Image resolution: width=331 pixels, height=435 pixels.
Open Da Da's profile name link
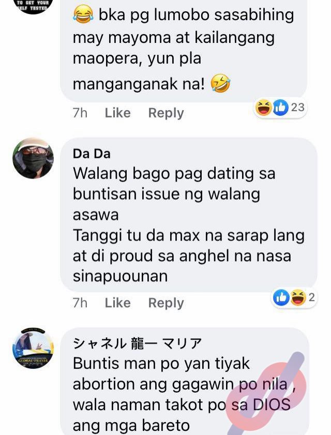pyautogui.click(x=92, y=154)
